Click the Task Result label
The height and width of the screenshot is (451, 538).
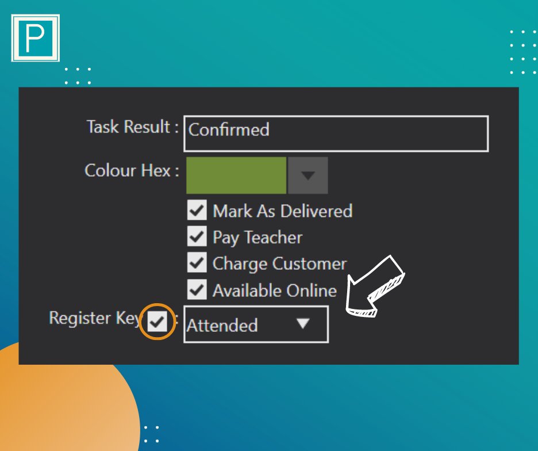coord(132,127)
